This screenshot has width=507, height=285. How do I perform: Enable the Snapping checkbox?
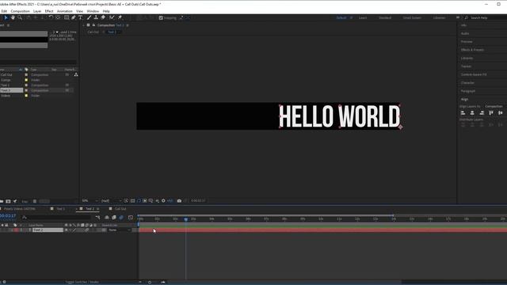(161, 17)
